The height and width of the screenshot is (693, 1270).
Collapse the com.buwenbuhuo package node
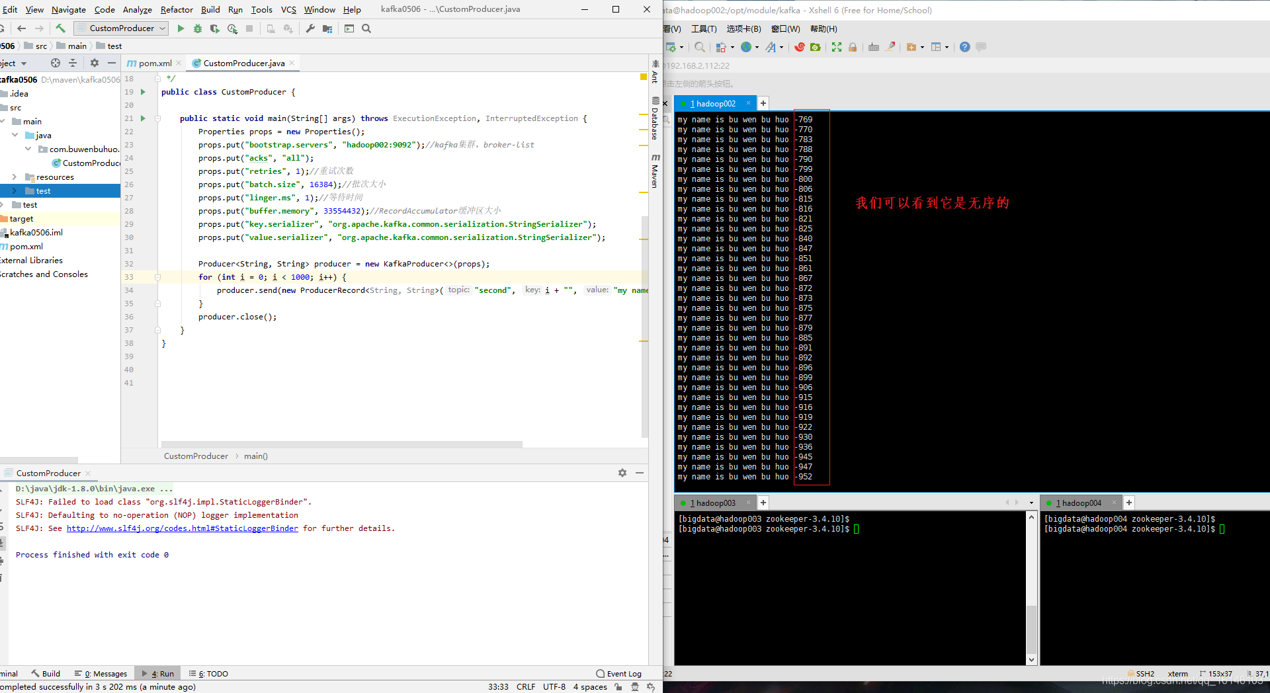point(28,149)
